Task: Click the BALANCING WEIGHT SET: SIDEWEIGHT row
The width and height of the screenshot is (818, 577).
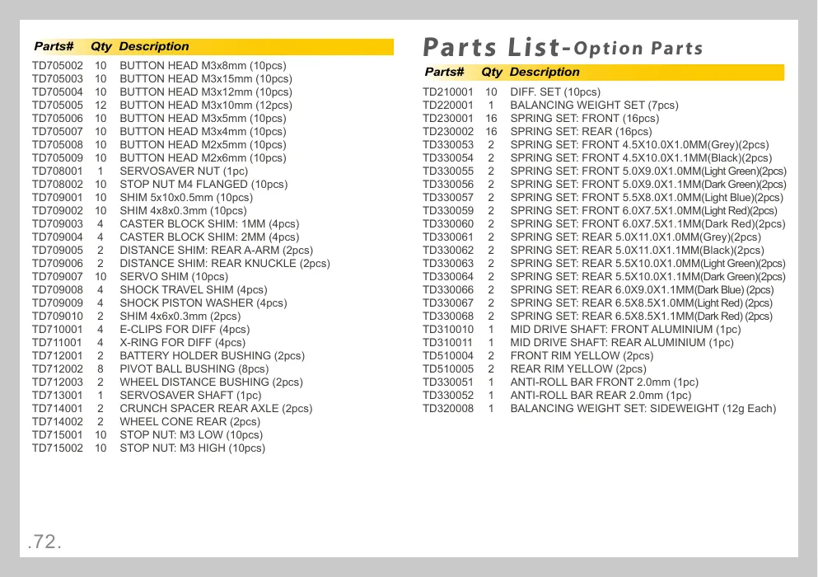Action: point(600,408)
